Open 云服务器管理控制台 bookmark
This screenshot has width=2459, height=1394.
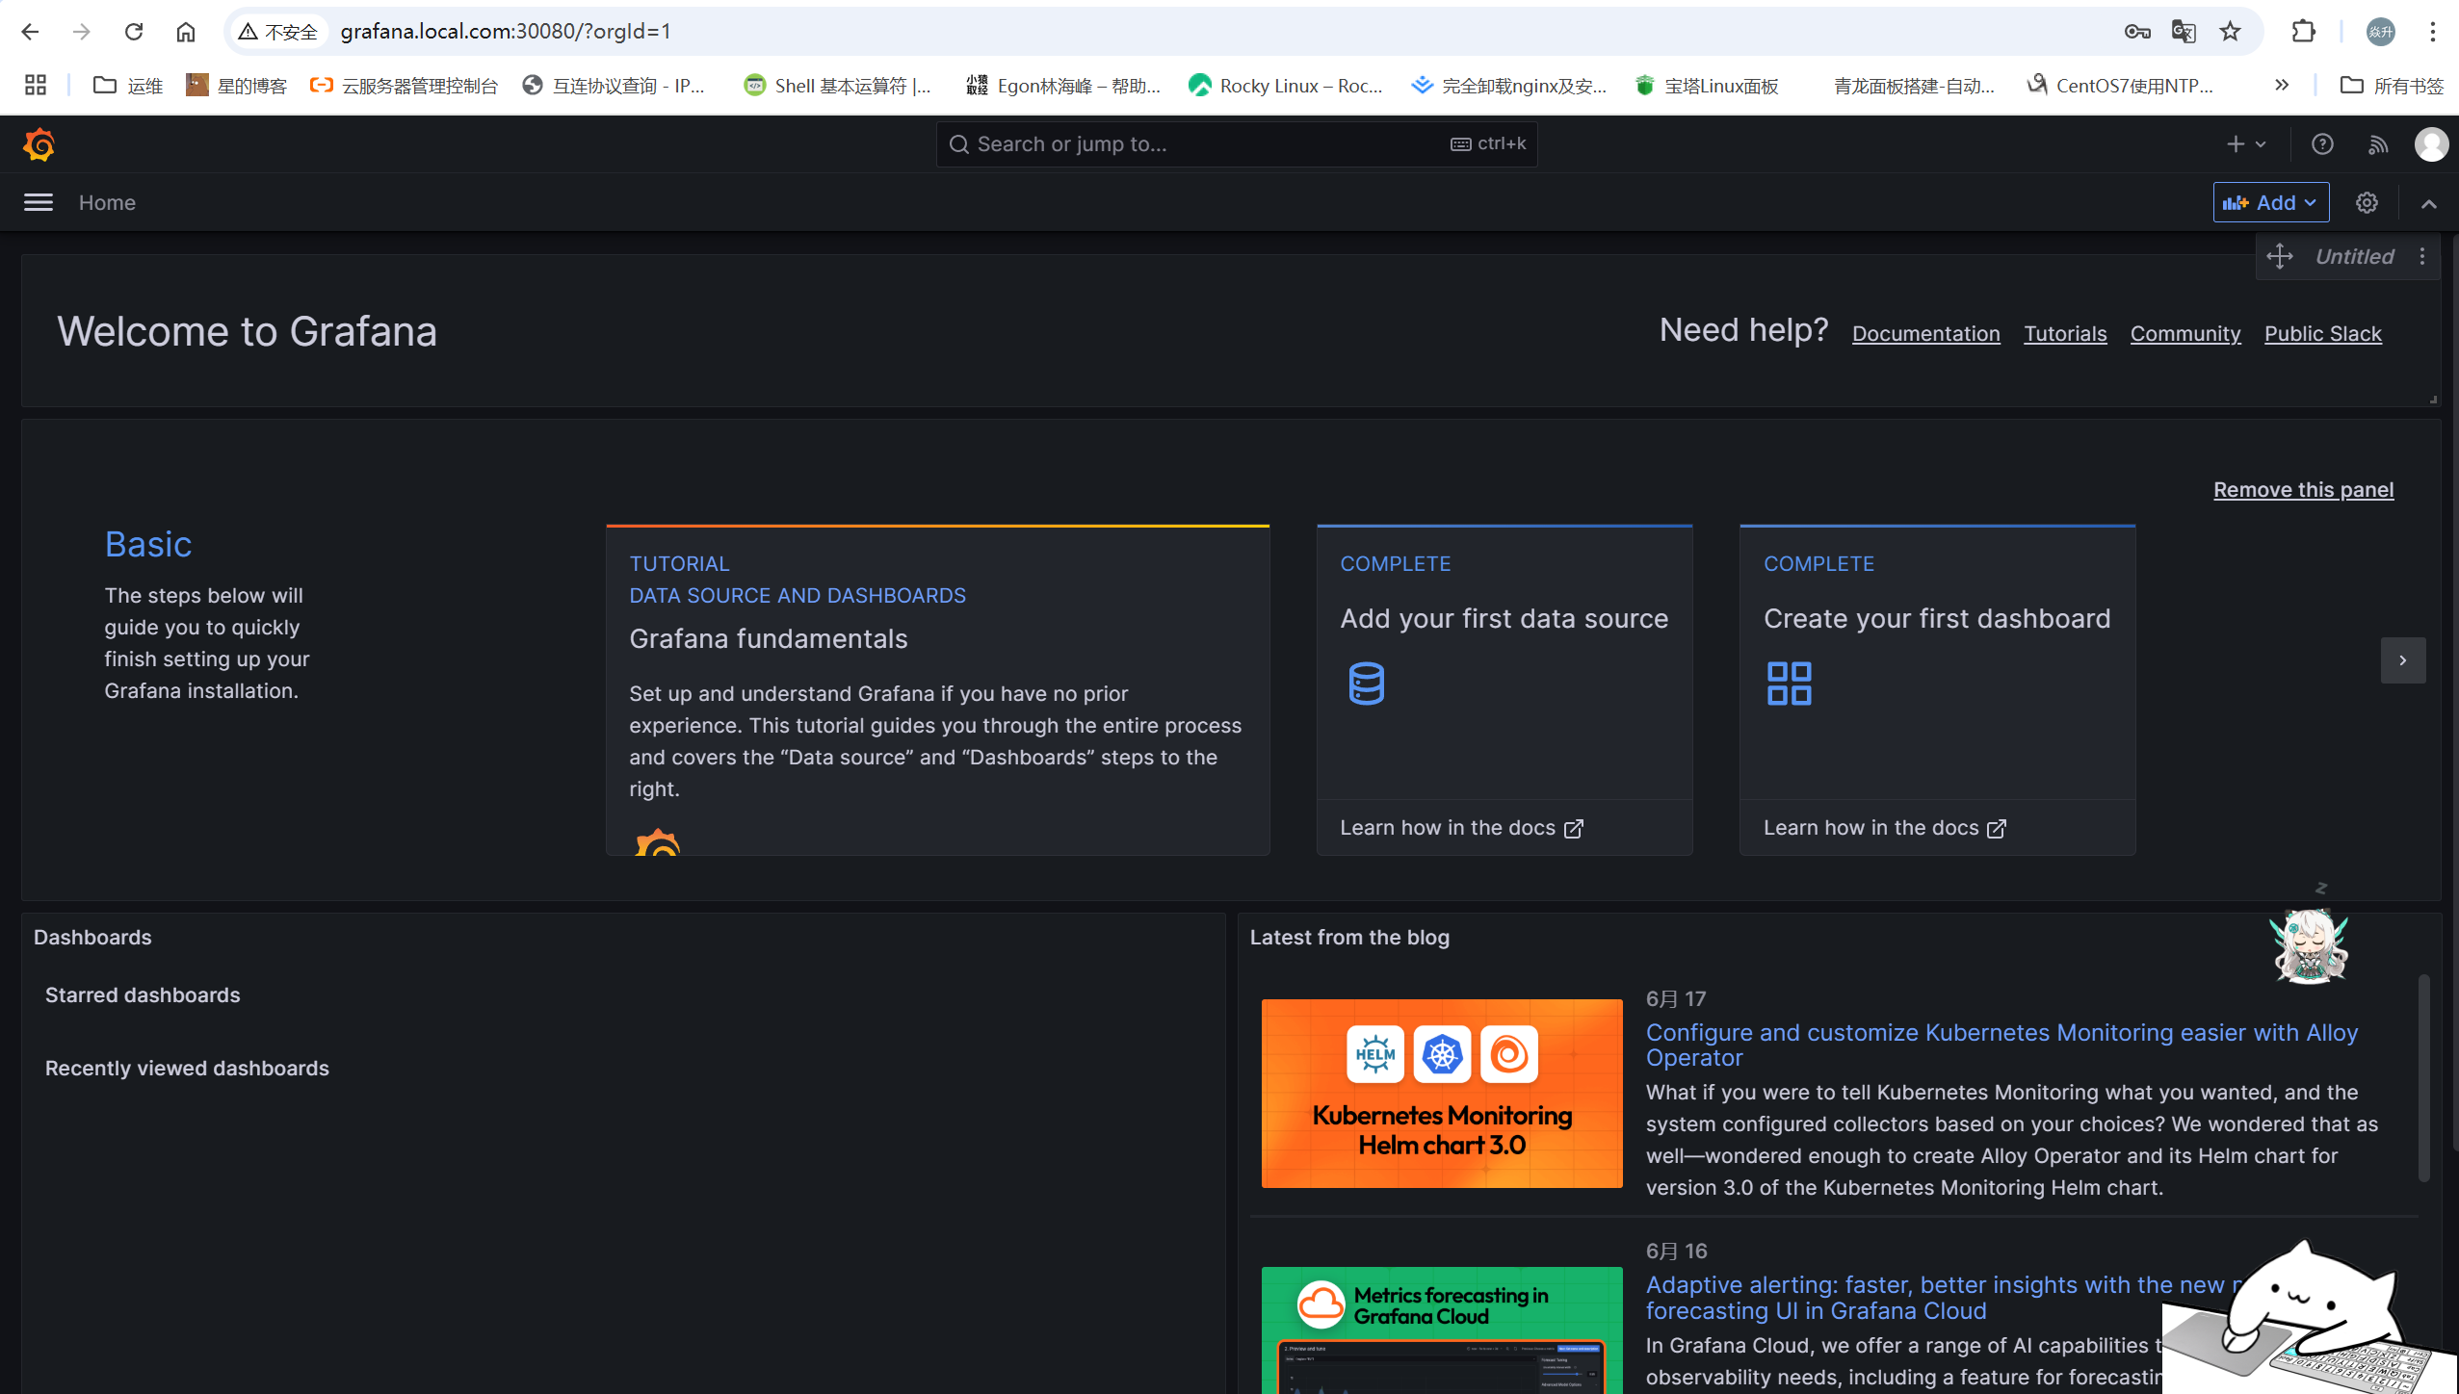[x=404, y=86]
